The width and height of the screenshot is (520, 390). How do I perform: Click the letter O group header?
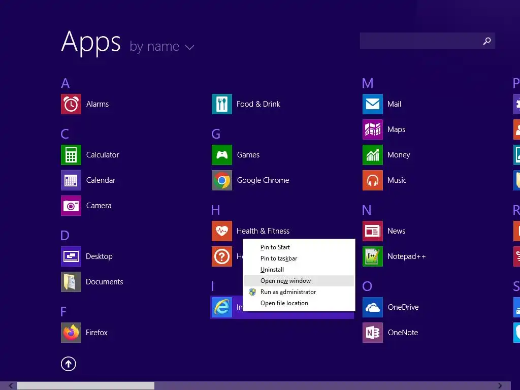point(367,286)
